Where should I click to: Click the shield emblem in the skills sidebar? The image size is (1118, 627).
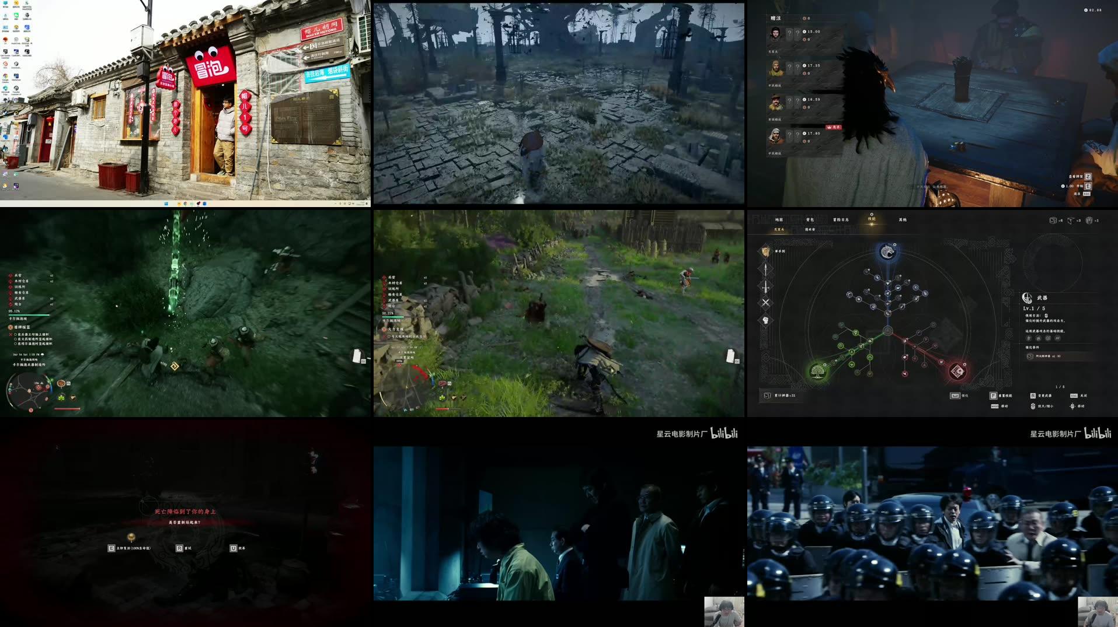765,251
